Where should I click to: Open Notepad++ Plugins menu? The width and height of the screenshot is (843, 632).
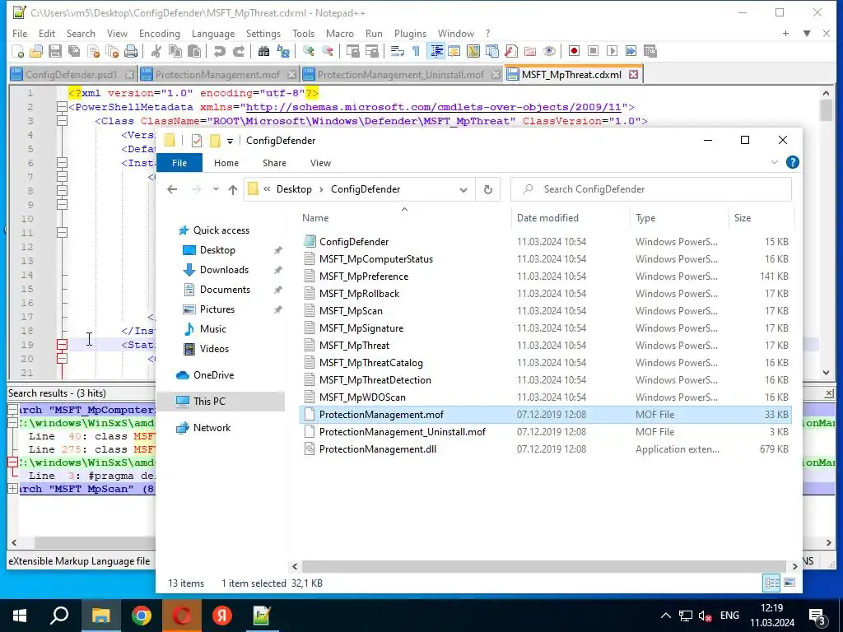click(x=410, y=33)
